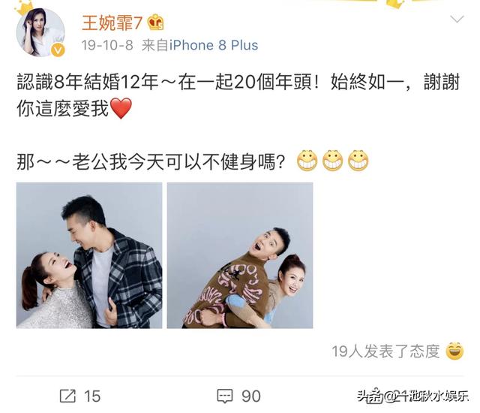Open the 90 comments count
480x413 pixels.
(251, 396)
